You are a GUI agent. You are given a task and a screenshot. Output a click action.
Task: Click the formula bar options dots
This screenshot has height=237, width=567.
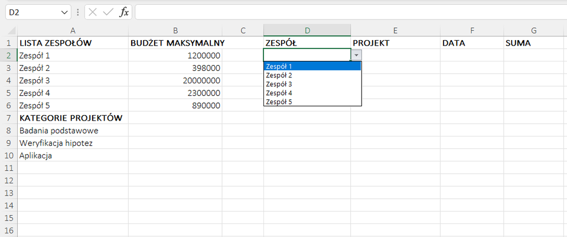78,12
